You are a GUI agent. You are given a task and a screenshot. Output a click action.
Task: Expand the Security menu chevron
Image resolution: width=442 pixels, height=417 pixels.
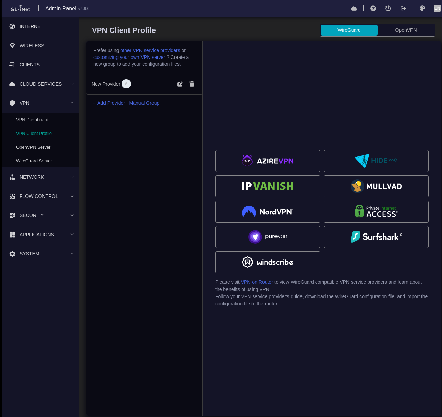[72, 215]
